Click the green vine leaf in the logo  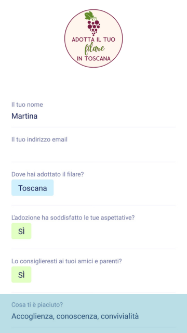pyautogui.click(x=89, y=16)
